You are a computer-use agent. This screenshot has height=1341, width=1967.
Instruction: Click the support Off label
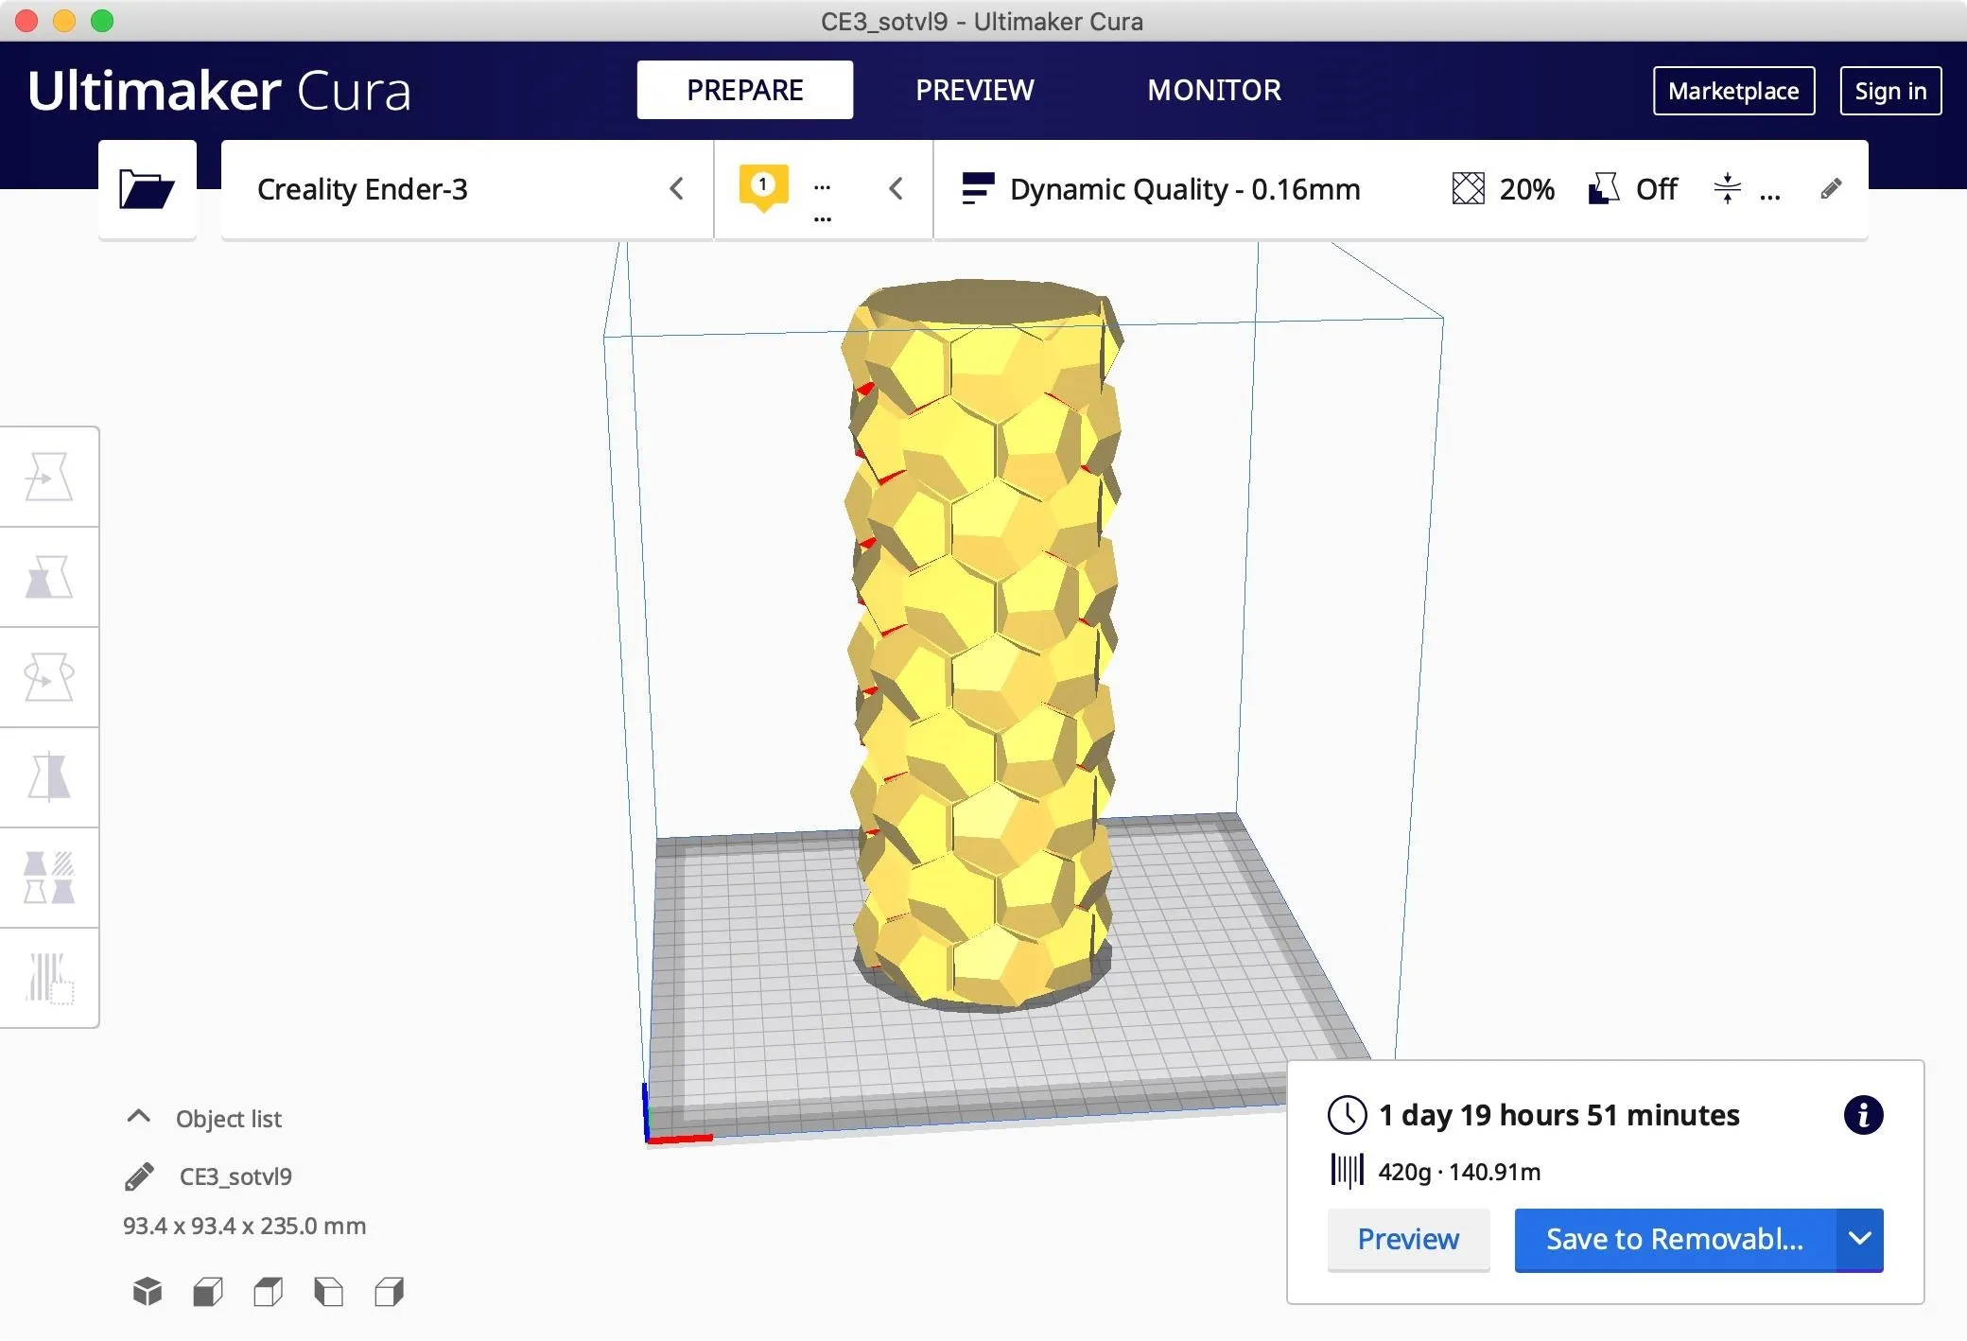click(1657, 189)
